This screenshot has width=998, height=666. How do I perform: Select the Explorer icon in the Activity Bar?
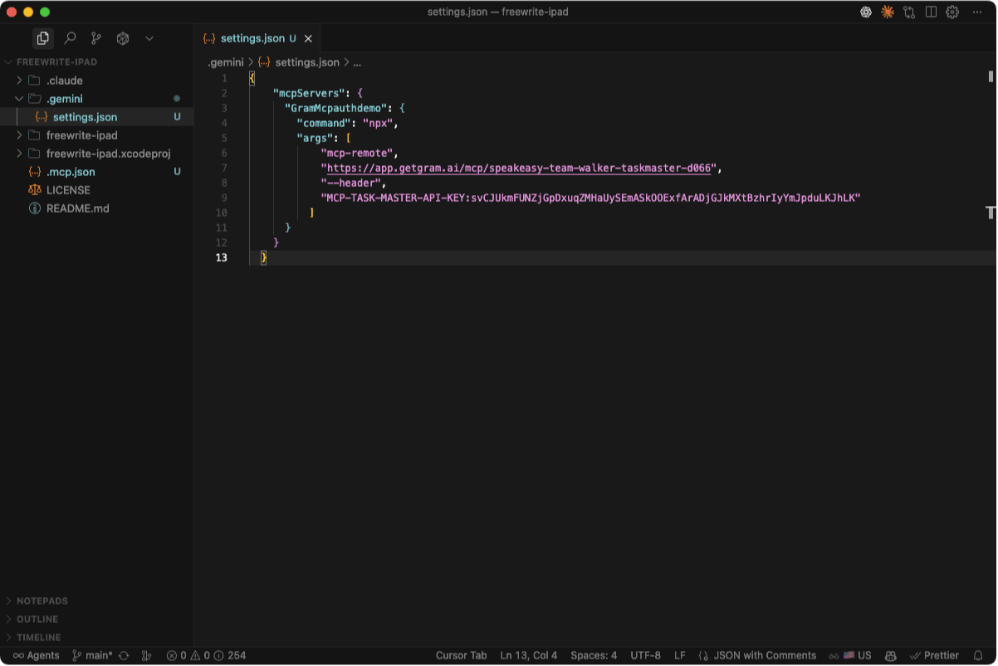coord(42,37)
